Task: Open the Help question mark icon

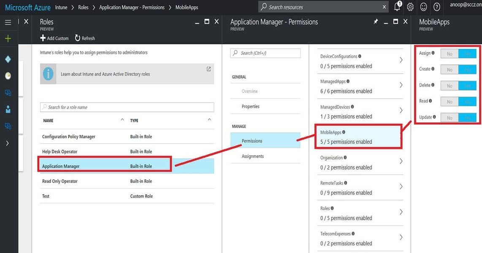Action: coord(436,7)
